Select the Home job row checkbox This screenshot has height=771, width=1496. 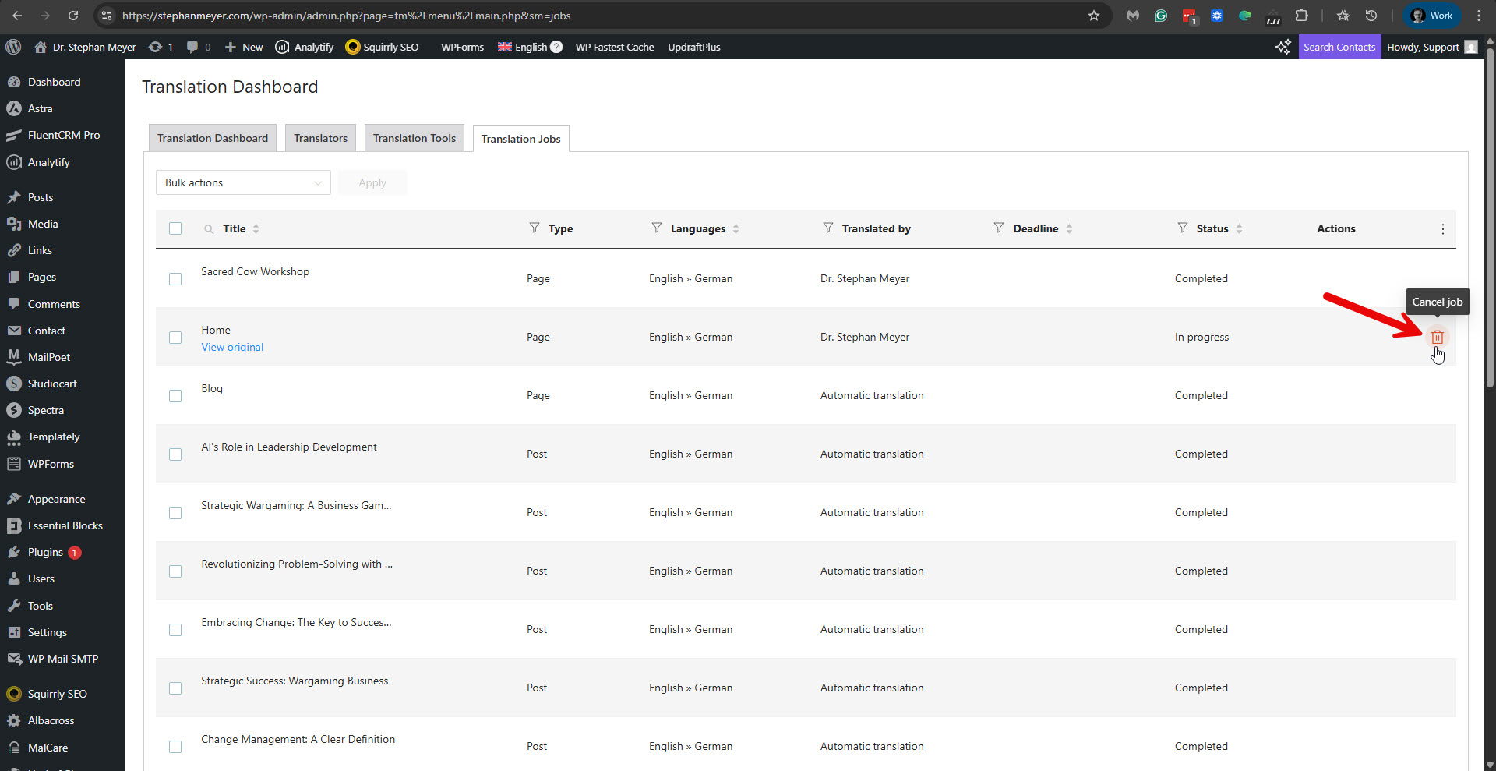[175, 338]
